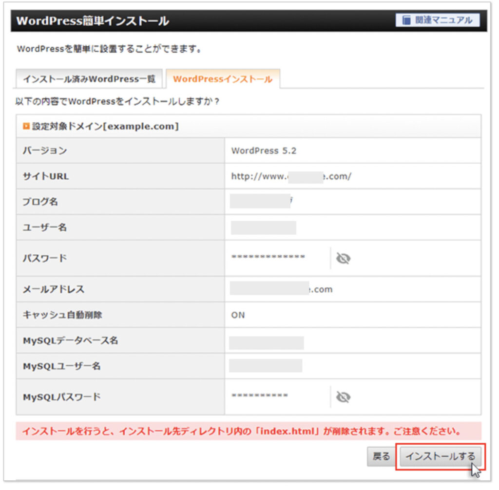Click the キャッシュ自動削除 row label
Screen dimensions: 499x490
(62, 315)
